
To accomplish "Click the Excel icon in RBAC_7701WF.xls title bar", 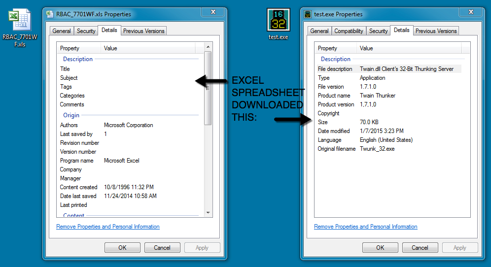I will [50, 14].
